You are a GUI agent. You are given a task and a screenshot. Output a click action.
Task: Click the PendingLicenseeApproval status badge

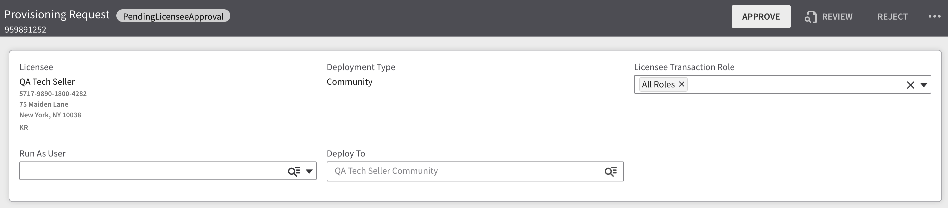[x=173, y=16]
